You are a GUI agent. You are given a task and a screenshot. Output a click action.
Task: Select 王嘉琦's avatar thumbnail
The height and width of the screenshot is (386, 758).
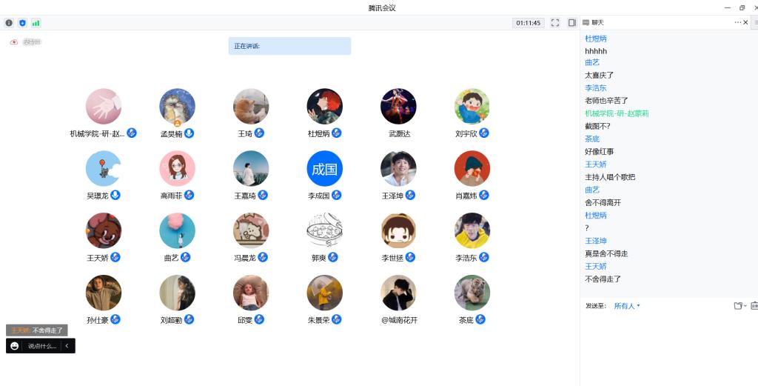(251, 169)
